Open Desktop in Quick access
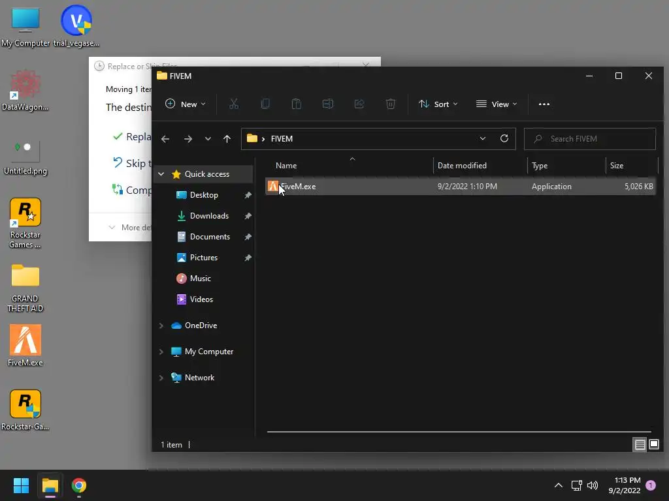This screenshot has height=501, width=669. click(204, 194)
